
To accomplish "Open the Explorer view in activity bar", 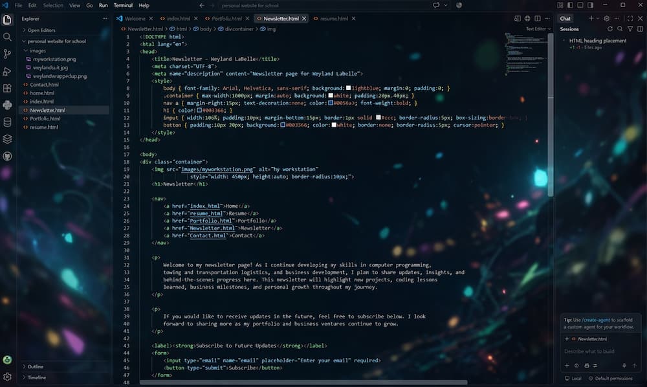I will coord(7,20).
